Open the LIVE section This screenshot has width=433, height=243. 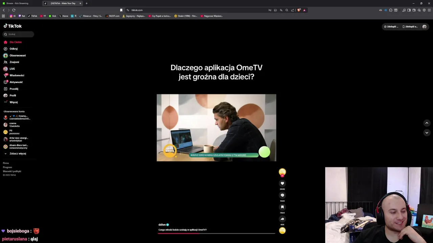(9, 69)
